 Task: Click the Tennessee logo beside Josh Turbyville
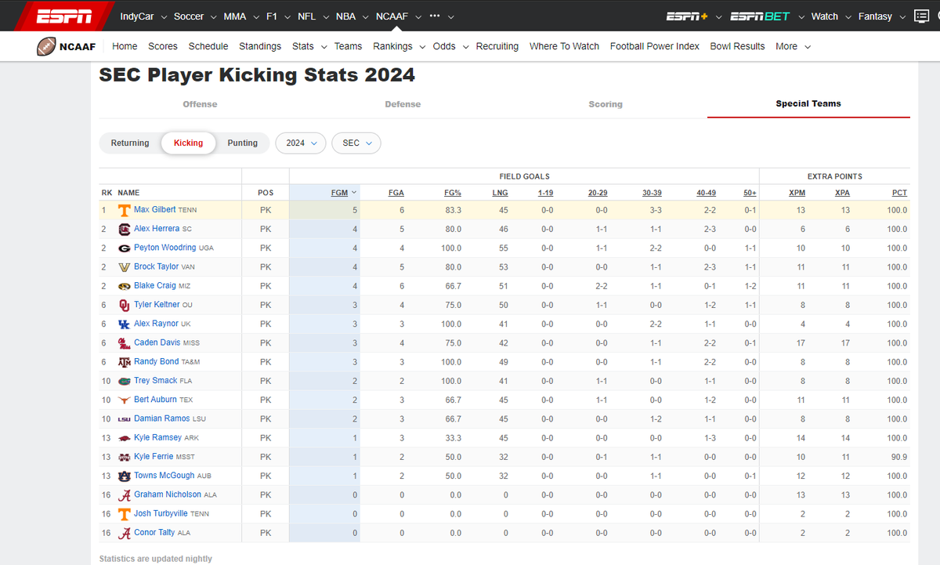(124, 514)
